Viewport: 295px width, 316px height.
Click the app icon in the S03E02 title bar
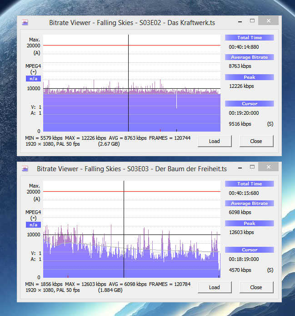tap(25, 22)
